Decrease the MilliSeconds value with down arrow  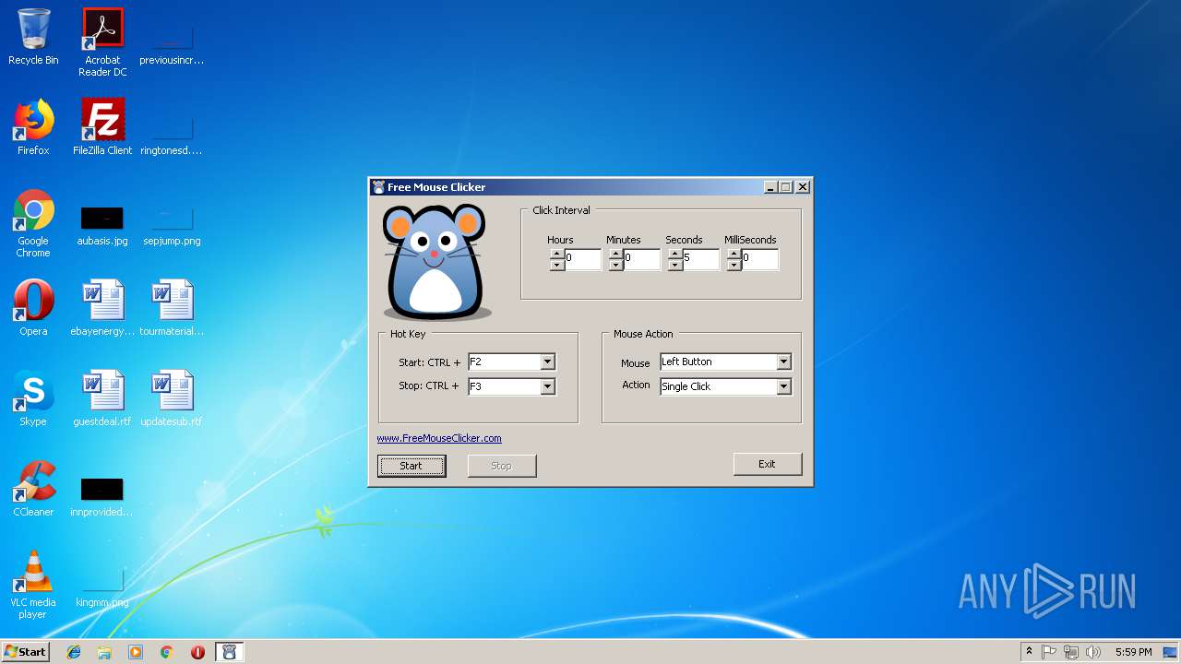[734, 265]
